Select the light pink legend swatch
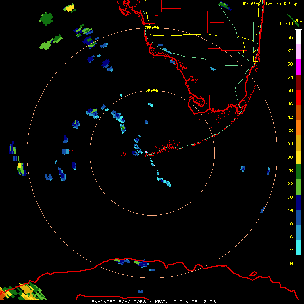304x304 pixels. [x=298, y=52]
